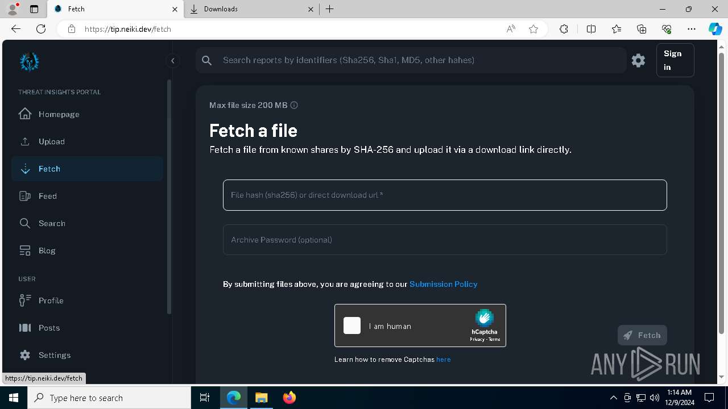
Task: Select Fetch in the sidebar
Action: 87,169
